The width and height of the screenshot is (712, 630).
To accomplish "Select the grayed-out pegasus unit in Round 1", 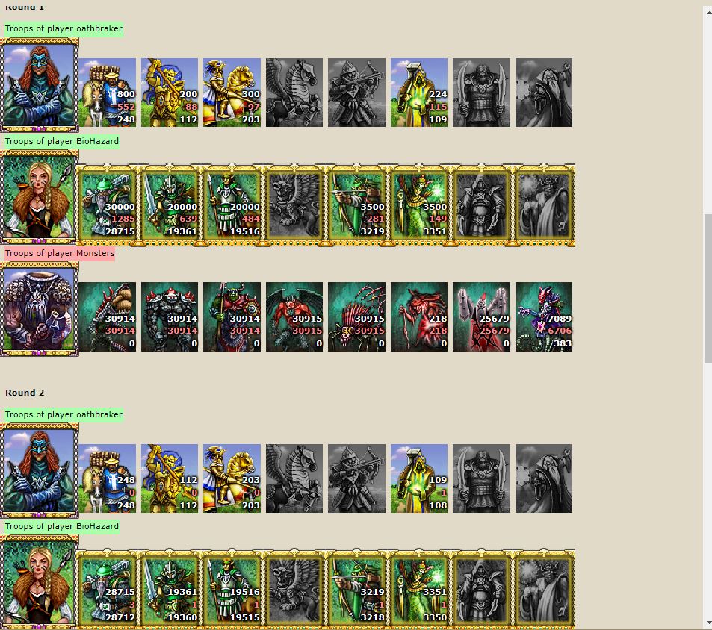I will point(294,93).
